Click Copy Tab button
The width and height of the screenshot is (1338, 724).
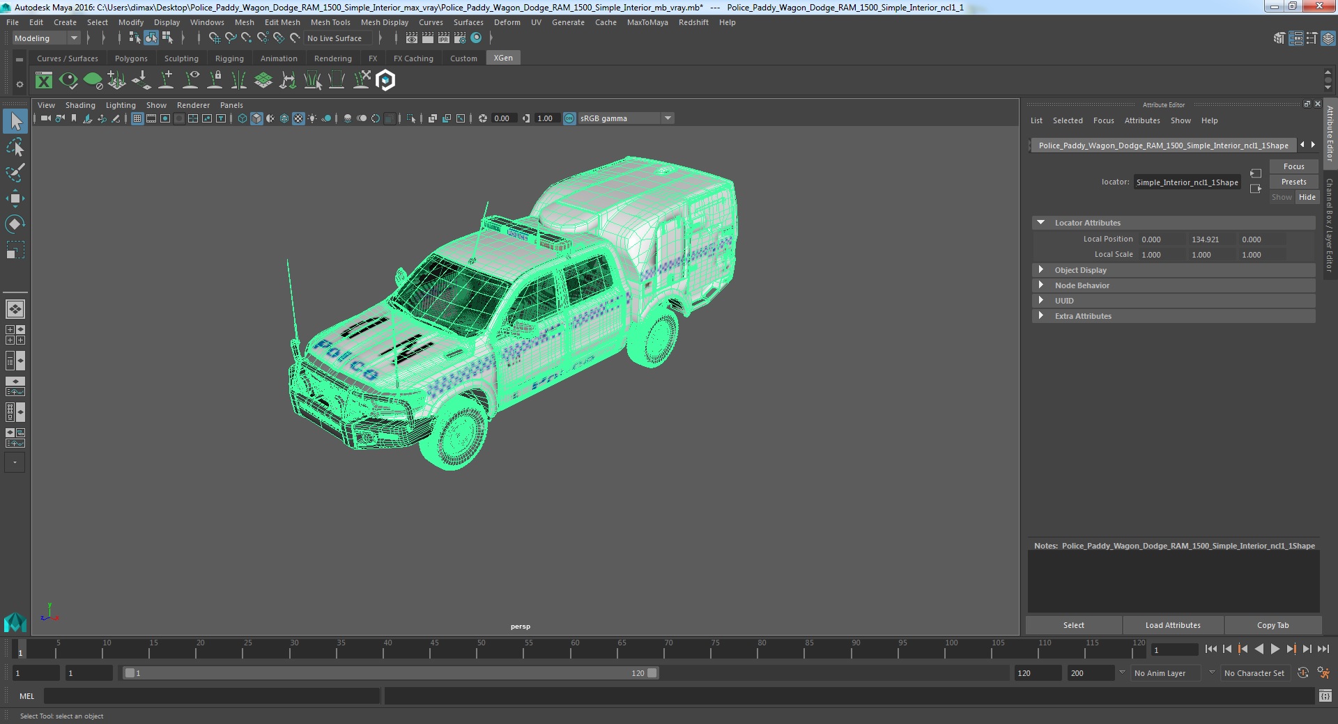[x=1272, y=625]
